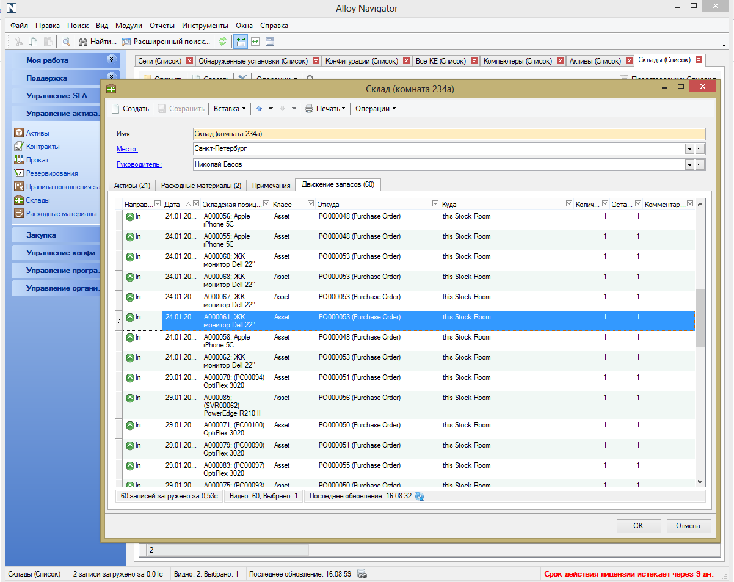Viewport: 734px width, 582px height.
Task: Follow the Руководитель link label
Action: [x=139, y=164]
